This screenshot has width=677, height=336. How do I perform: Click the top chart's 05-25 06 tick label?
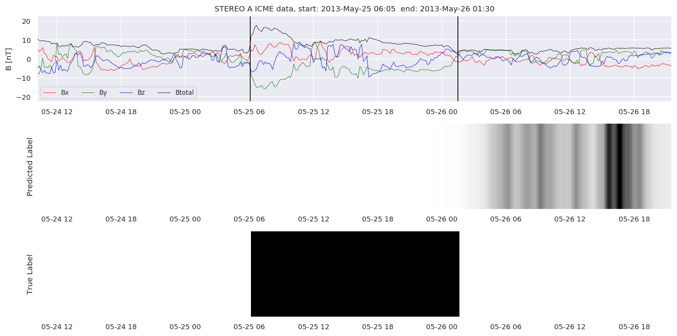249,112
